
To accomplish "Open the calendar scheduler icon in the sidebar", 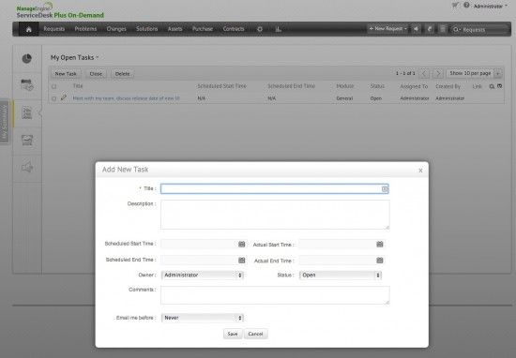I will click(27, 85).
